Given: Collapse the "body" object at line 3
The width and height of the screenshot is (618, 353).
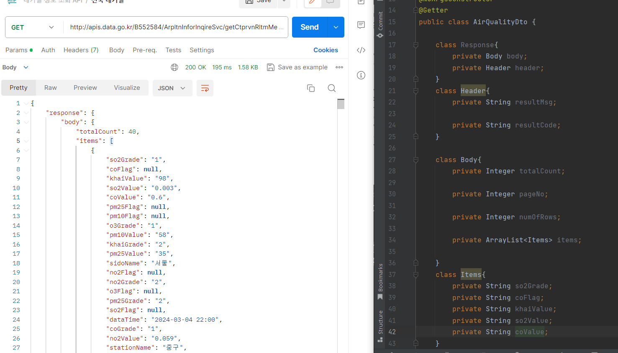Looking at the screenshot, I should pos(26,122).
